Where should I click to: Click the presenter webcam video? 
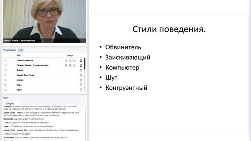point(44,21)
